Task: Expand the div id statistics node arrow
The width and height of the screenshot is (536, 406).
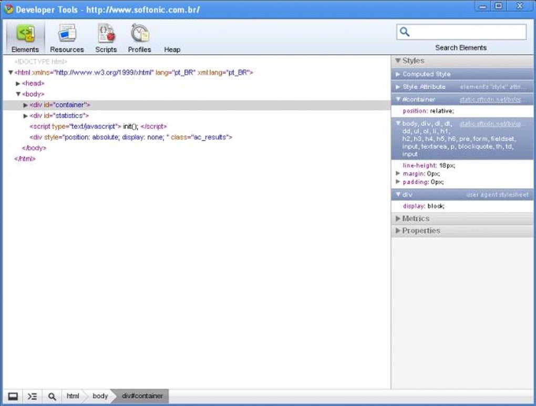Action: [25, 116]
